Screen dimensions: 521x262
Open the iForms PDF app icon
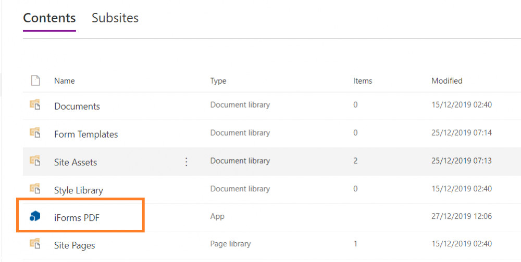coord(35,217)
